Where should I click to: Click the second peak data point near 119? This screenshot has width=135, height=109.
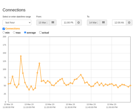click(39, 63)
